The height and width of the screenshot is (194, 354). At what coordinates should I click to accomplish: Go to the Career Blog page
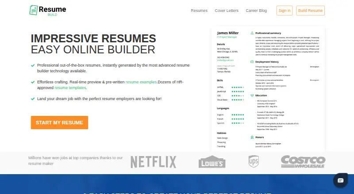pos(256,11)
